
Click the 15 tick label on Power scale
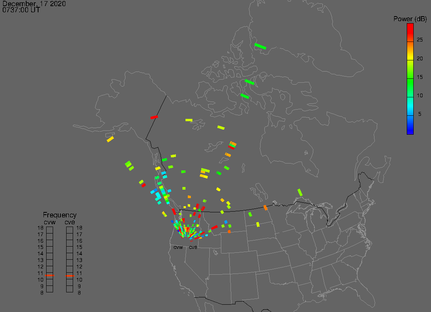420,77
